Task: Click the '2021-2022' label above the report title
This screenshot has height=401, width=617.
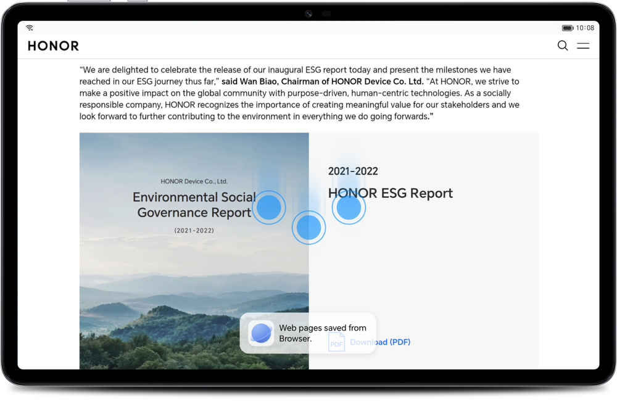Action: tap(353, 172)
